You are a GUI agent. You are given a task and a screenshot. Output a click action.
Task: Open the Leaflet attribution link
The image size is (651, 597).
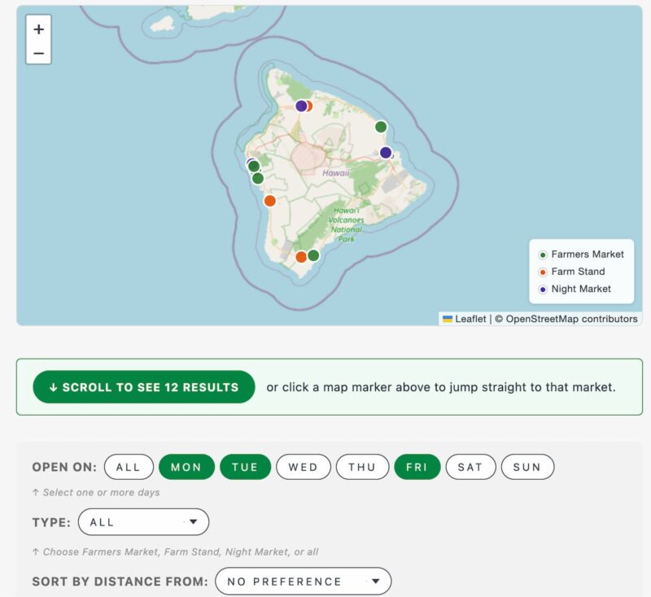point(464,319)
